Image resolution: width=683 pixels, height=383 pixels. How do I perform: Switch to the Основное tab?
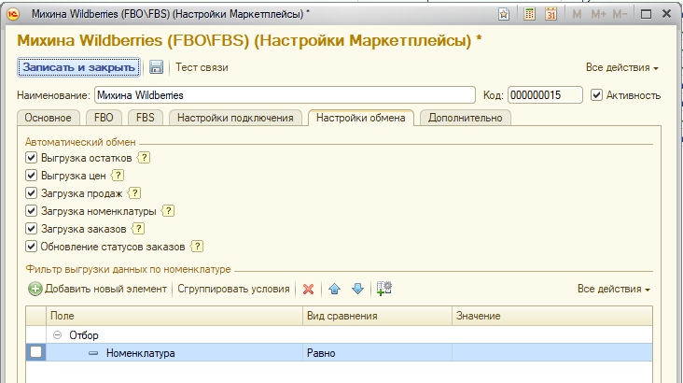coord(48,118)
